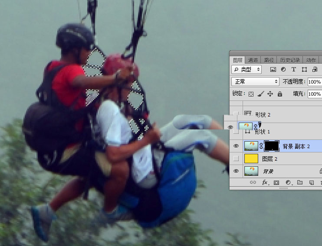
Task: Select the black layer mask thumbnail
Action: [272, 146]
